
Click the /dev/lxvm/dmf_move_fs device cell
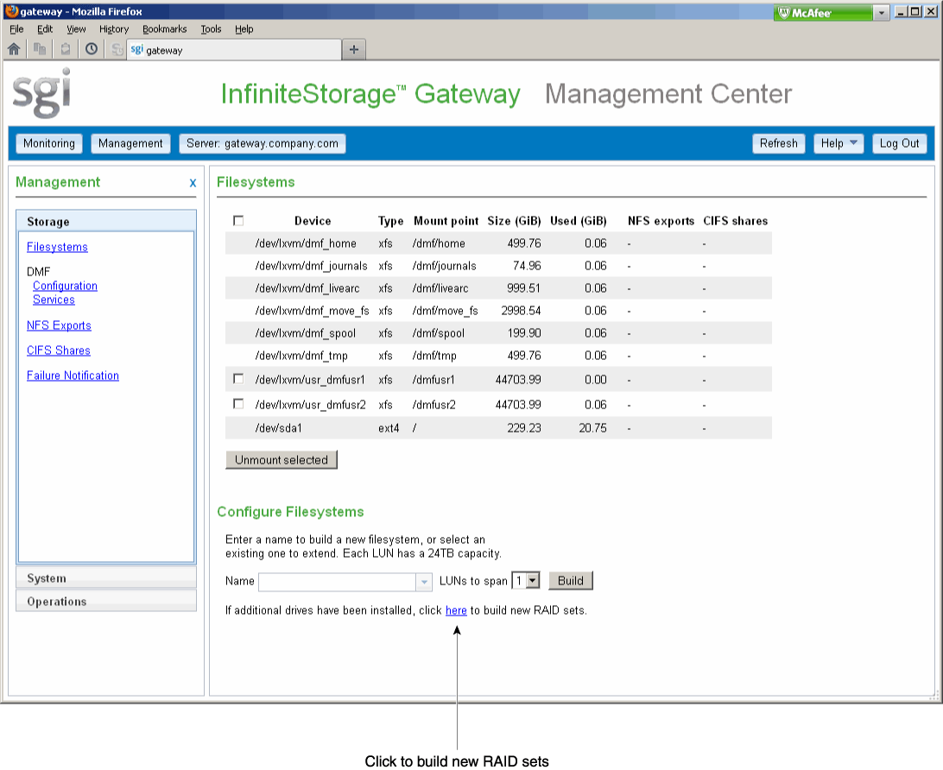point(312,311)
